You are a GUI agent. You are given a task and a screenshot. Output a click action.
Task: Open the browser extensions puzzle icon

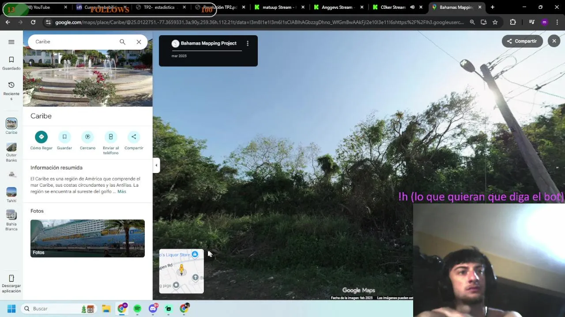(512, 22)
